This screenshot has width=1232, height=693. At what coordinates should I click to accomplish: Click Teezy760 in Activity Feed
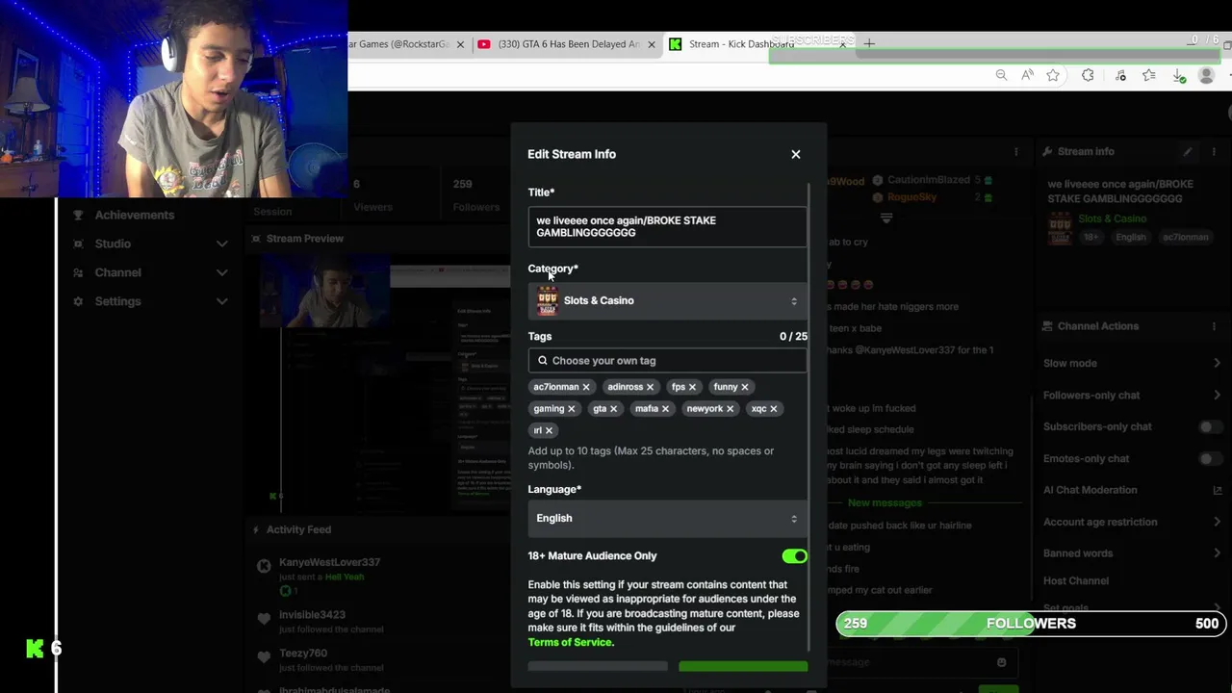[x=303, y=654]
